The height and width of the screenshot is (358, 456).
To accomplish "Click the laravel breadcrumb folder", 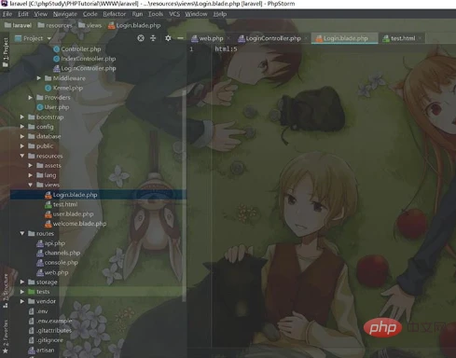I will coord(18,25).
